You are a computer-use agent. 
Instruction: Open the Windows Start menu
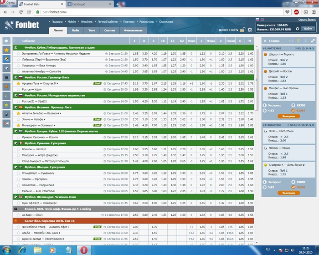pos(6,250)
